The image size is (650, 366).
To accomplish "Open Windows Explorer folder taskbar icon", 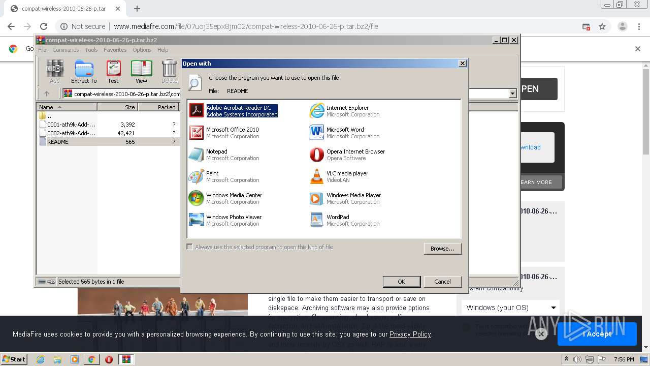I will pos(57,359).
